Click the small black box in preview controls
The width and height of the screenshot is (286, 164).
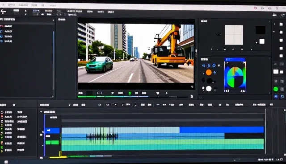coord(89,93)
